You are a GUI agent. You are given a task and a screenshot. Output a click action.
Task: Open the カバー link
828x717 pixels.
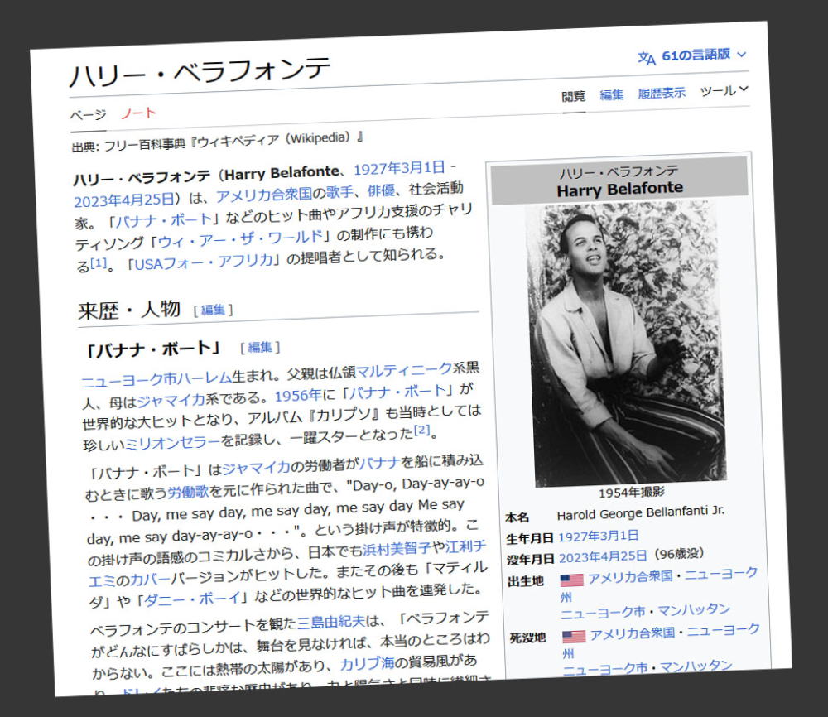pyautogui.click(x=150, y=580)
